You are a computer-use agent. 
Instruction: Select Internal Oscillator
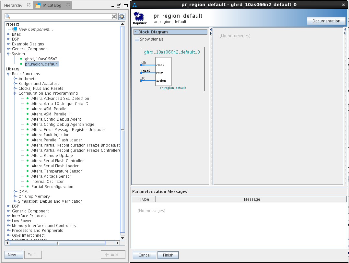(x=47, y=182)
